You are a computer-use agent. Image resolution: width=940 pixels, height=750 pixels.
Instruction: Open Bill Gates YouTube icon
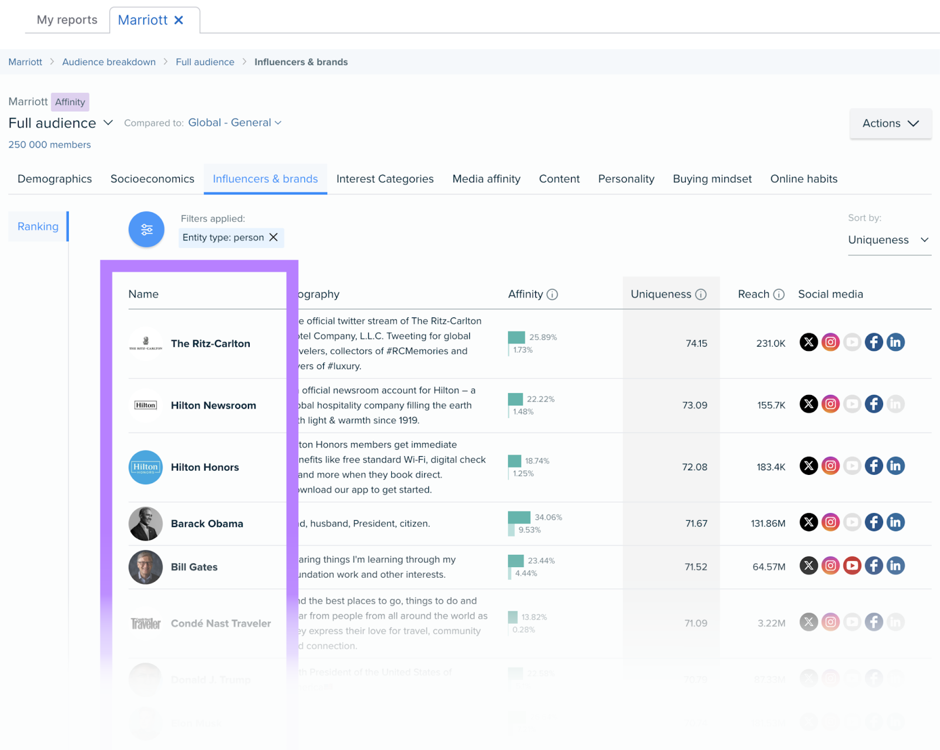click(852, 566)
